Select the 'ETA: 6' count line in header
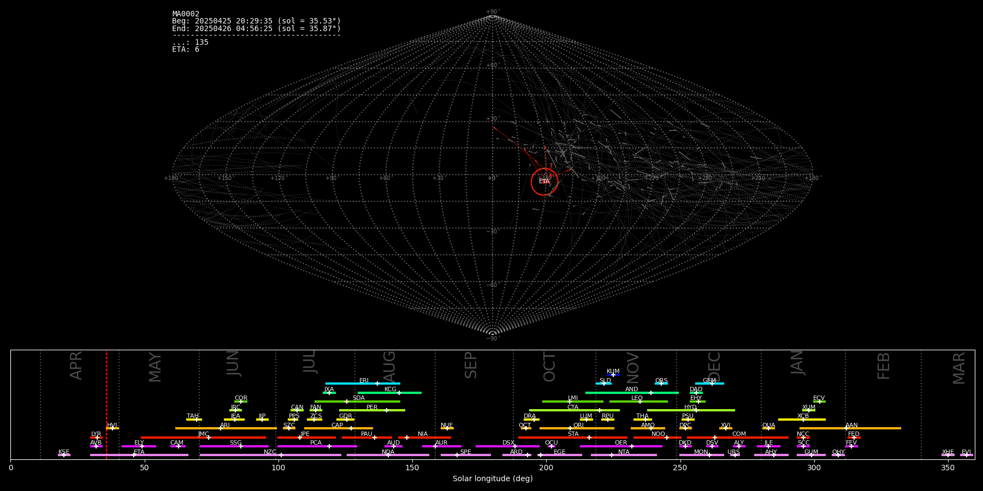Viewport: 983px width, 491px height. click(186, 50)
